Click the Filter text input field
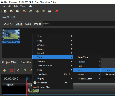Image resolution: width=115 pixels, height=96 pixels. (79, 24)
